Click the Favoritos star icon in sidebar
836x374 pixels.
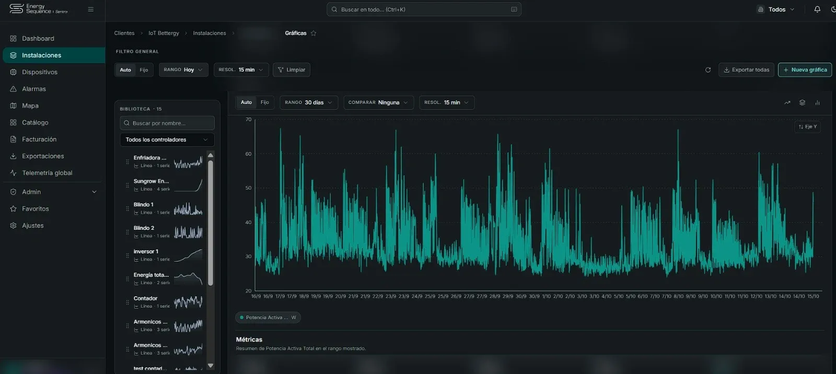tap(13, 209)
